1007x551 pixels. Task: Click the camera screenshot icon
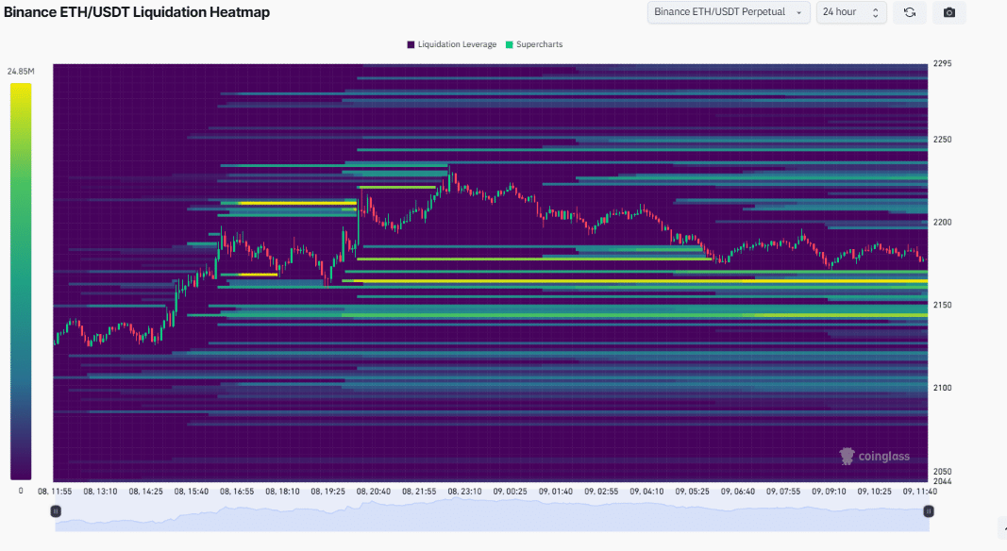948,12
